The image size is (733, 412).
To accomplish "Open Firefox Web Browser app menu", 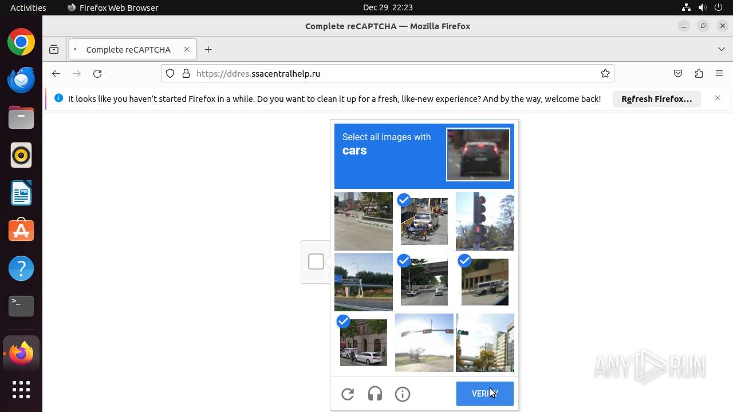I will tap(113, 7).
